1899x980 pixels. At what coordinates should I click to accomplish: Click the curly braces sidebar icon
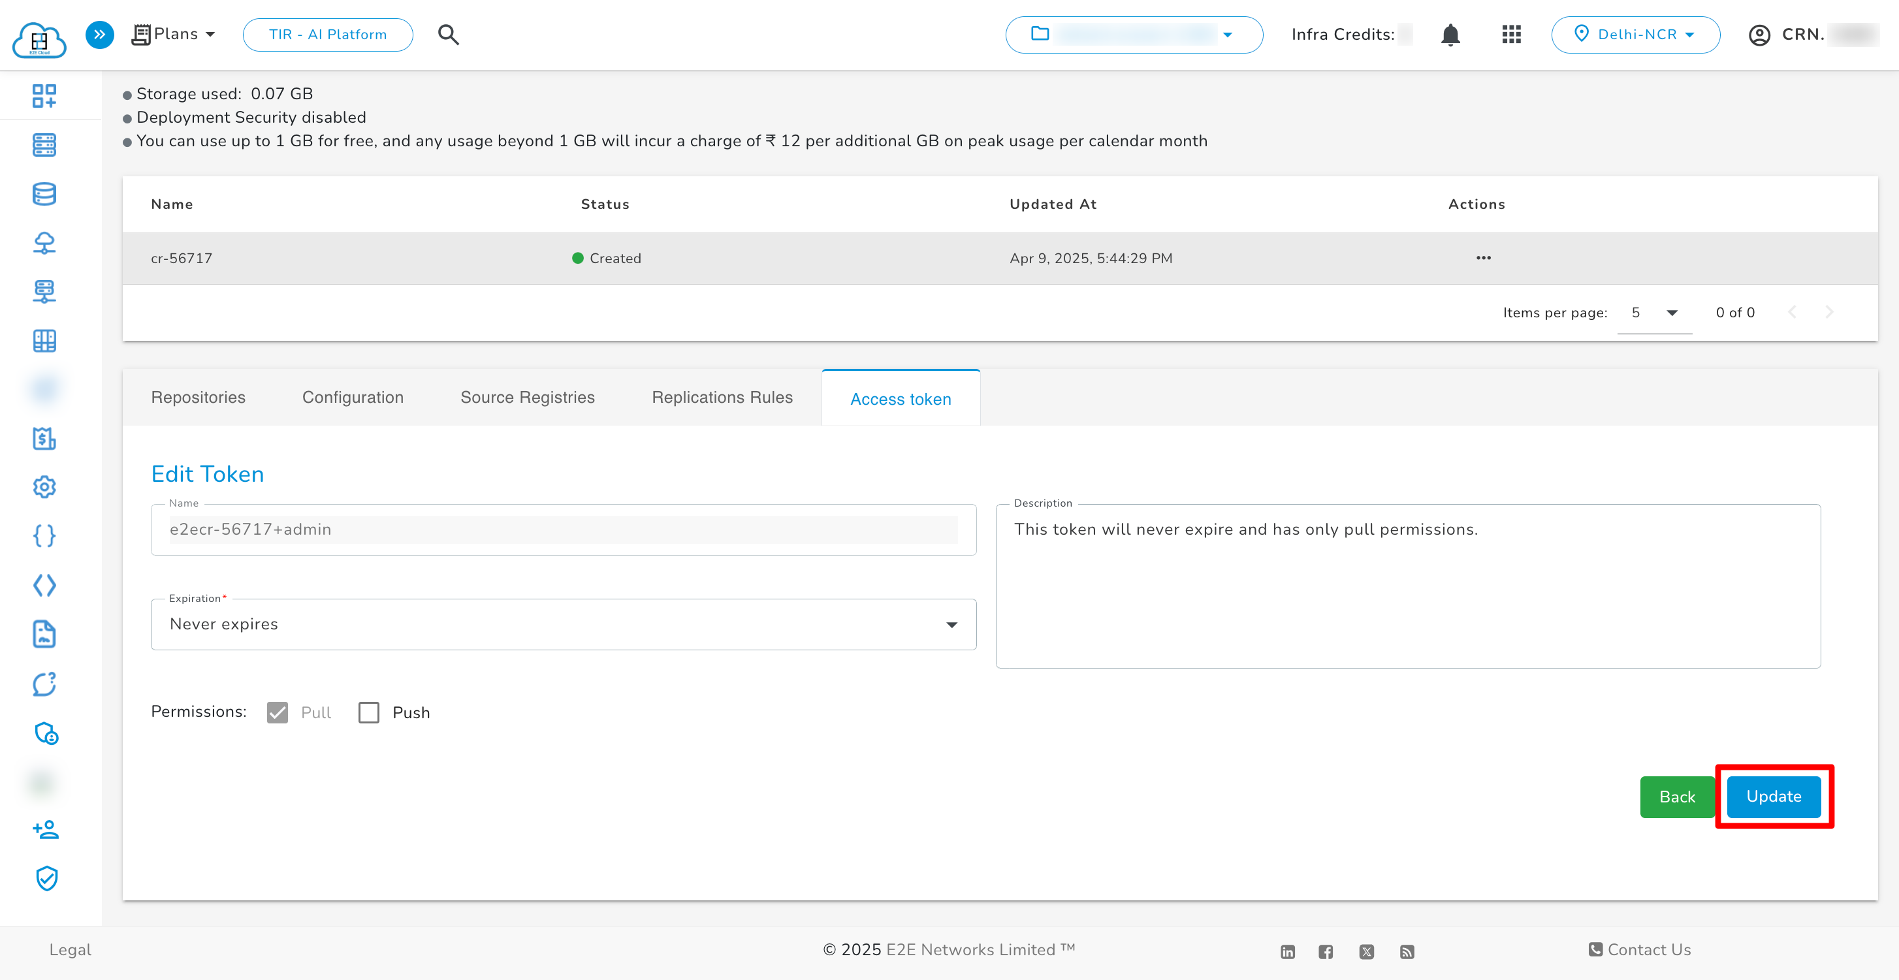click(x=44, y=535)
